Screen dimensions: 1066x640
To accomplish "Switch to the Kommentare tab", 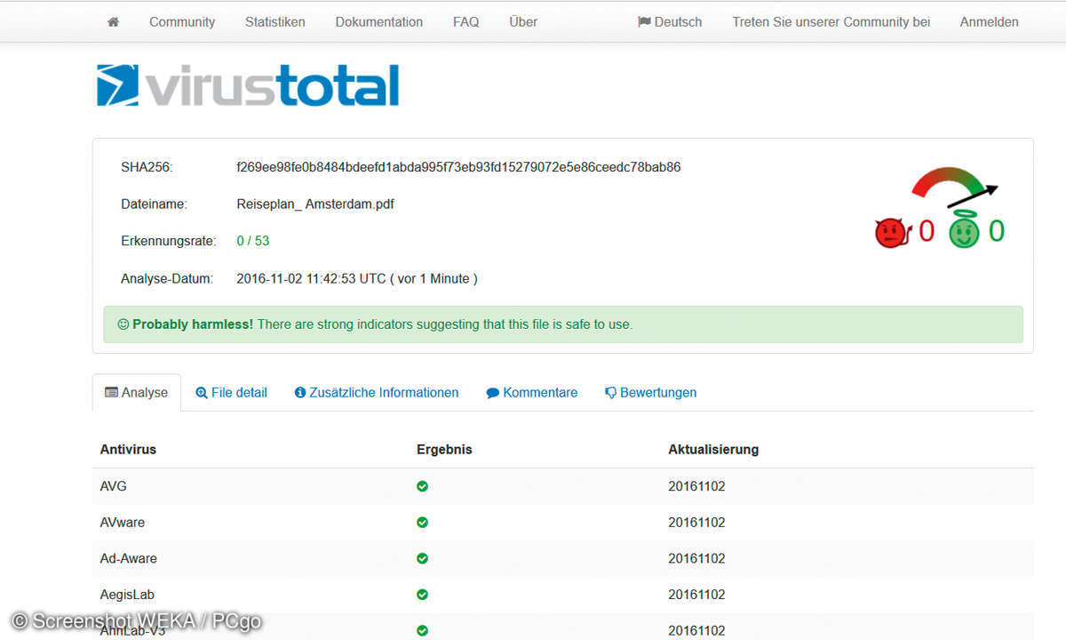I will [x=532, y=393].
